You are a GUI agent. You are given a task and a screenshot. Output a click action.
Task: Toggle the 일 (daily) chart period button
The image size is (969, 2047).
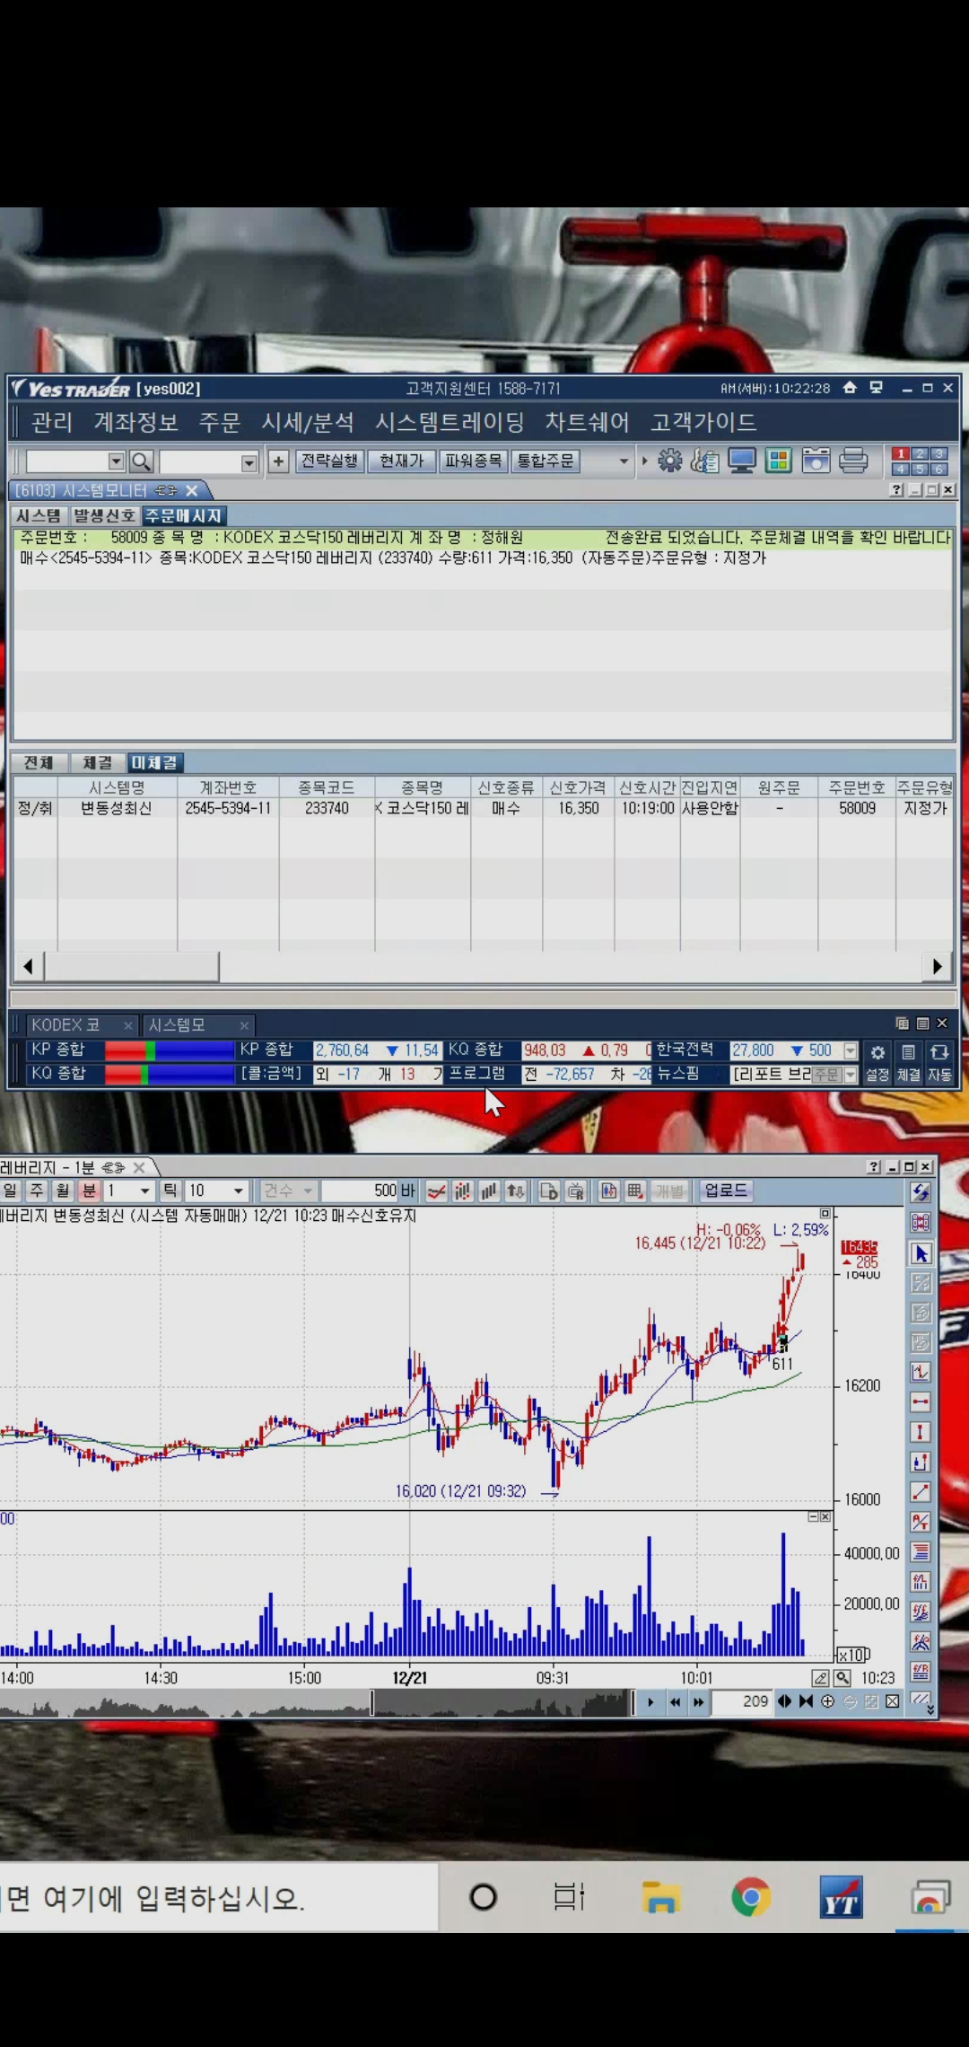10,1190
